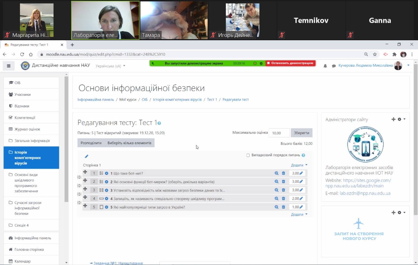Screen dimensions: 418x265
Task: Open settings gear for question 2
Action: click(x=106, y=182)
